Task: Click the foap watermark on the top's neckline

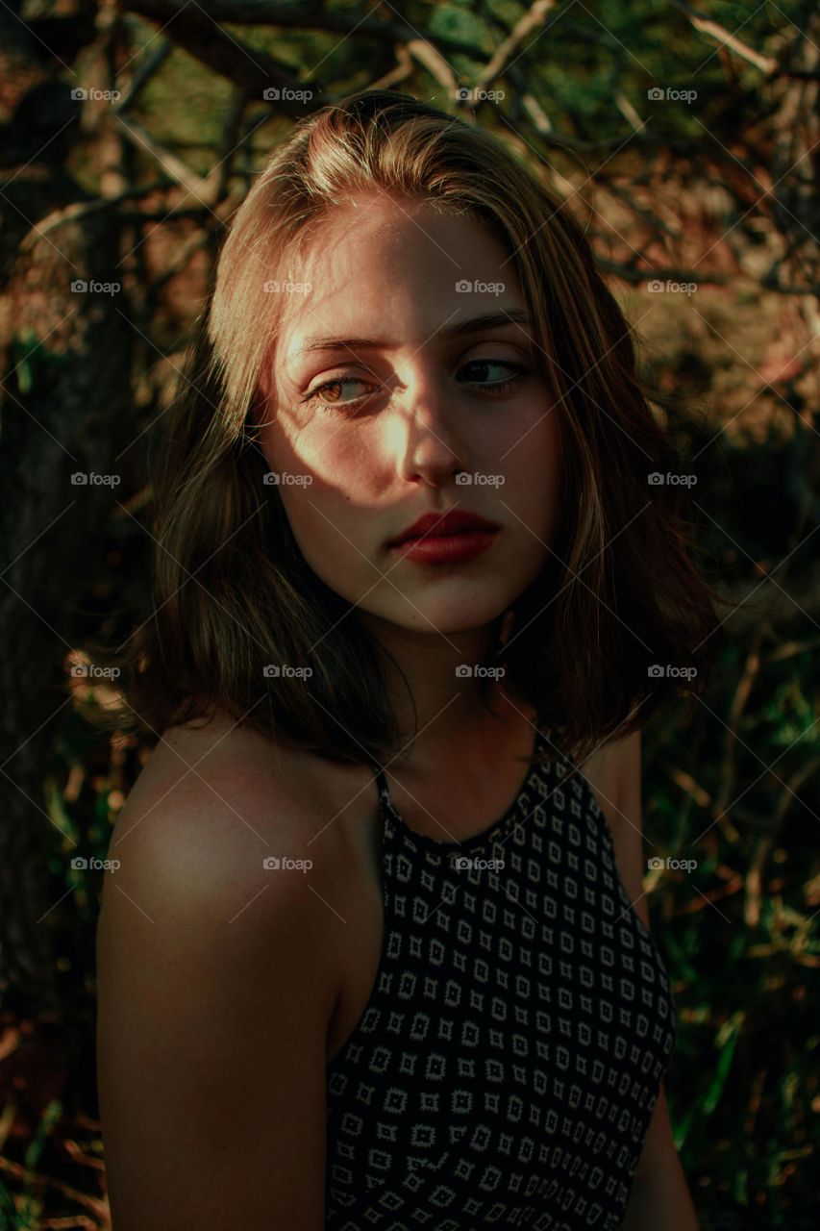Action: pyautogui.click(x=479, y=865)
